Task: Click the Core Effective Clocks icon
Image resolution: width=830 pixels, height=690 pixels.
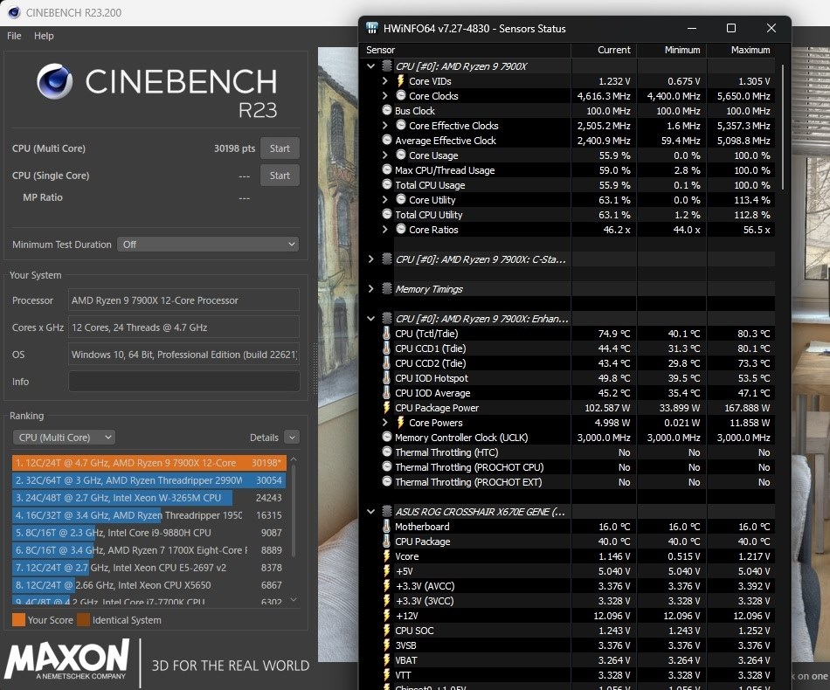Action: tap(401, 125)
